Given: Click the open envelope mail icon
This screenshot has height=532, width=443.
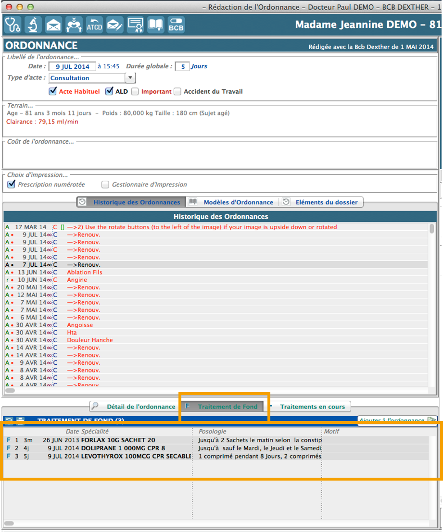Looking at the screenshot, I should (x=53, y=24).
